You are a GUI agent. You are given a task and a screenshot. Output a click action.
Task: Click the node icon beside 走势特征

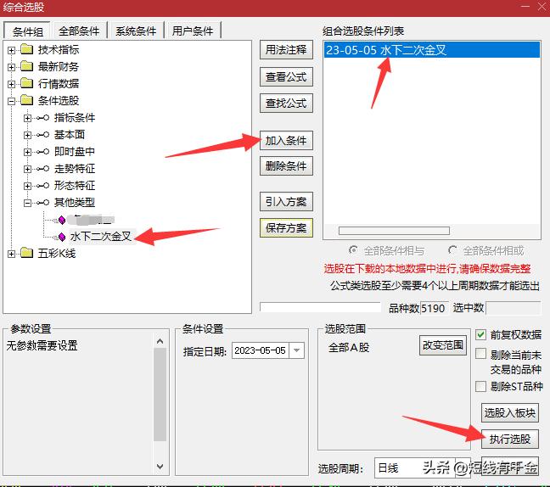tap(42, 169)
